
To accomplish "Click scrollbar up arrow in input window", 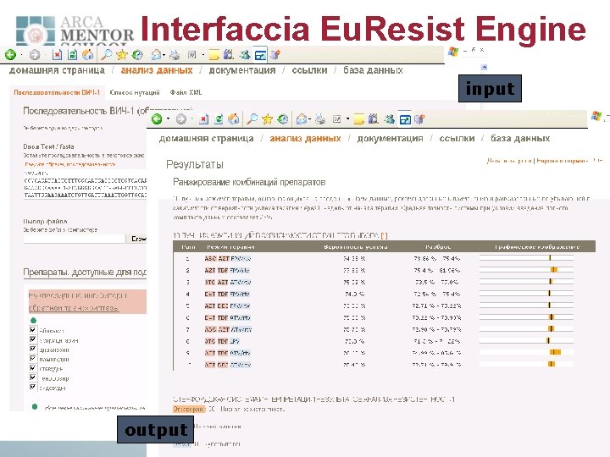I will click(x=484, y=67).
